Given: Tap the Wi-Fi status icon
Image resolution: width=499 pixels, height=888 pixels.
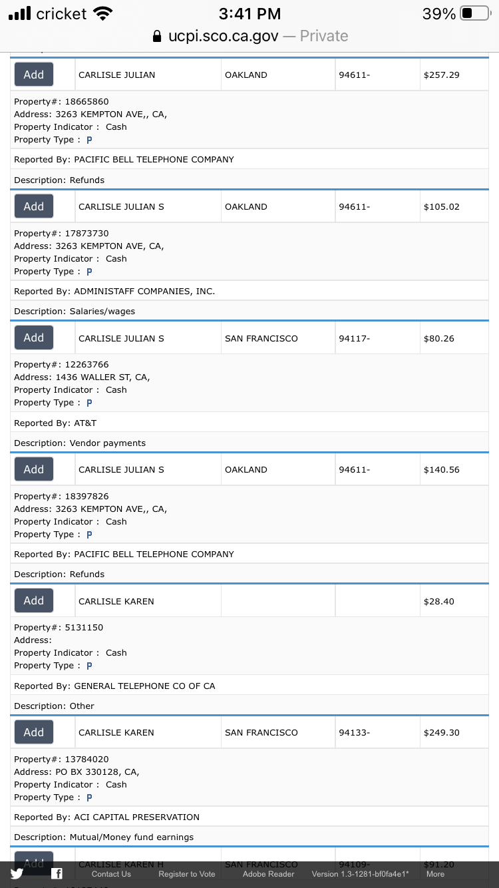Looking at the screenshot, I should tap(102, 13).
